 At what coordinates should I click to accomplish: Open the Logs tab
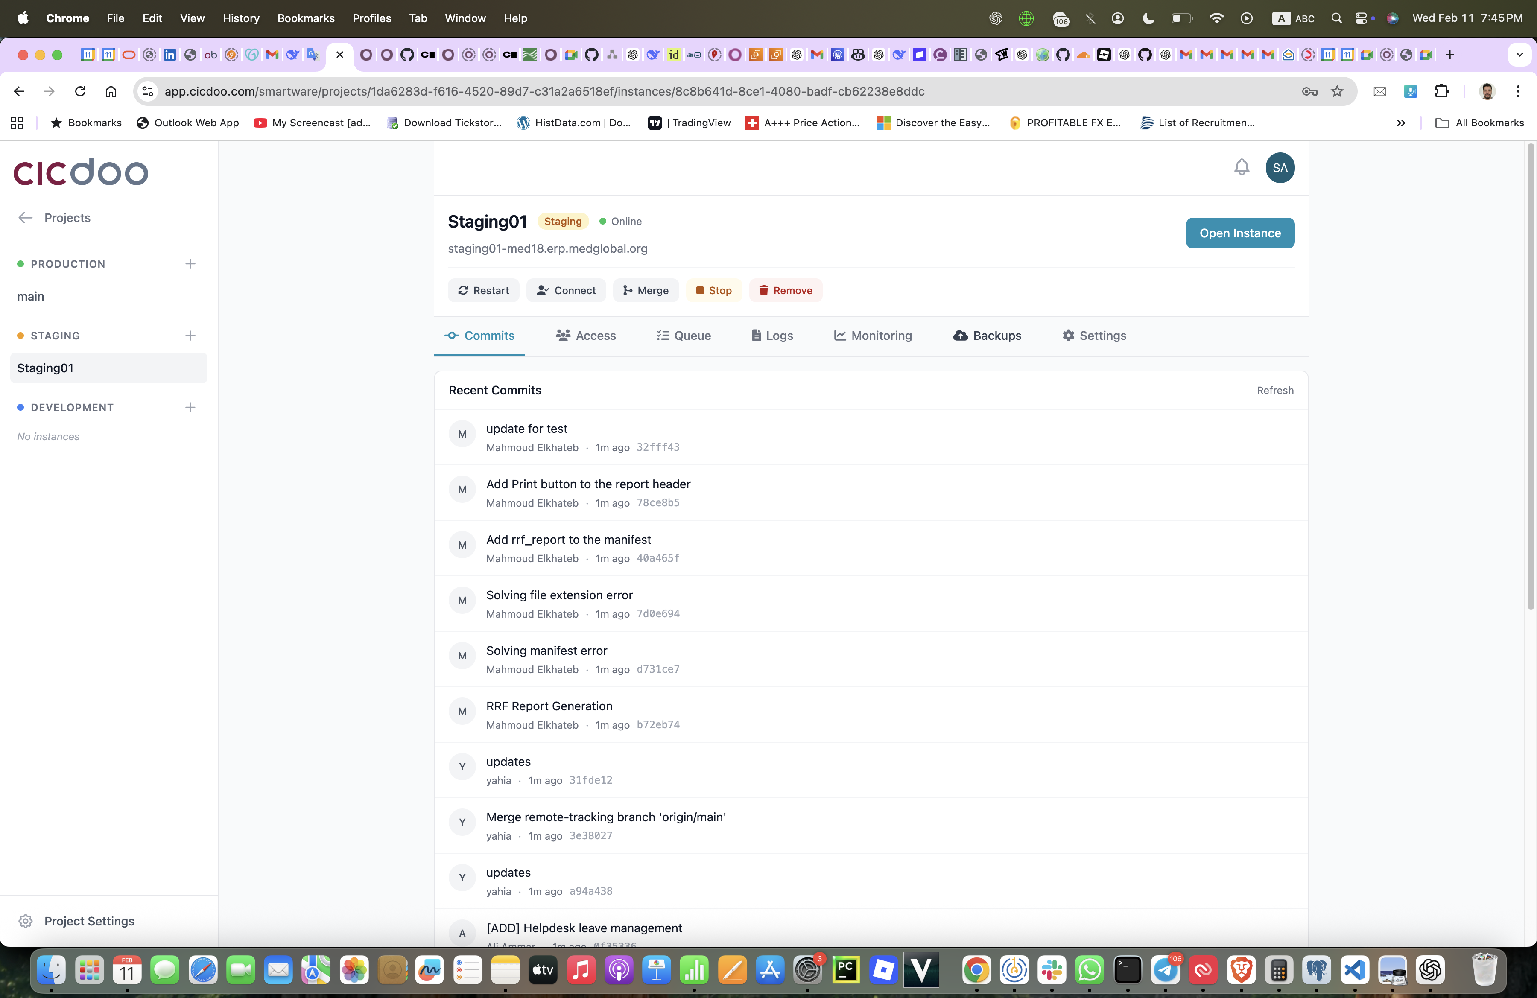[x=772, y=336]
